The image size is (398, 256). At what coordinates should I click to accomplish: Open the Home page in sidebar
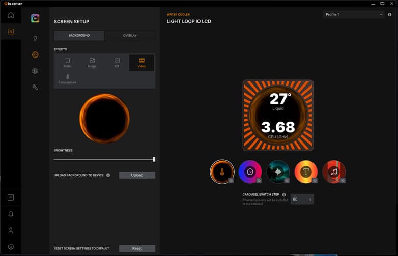pos(11,15)
